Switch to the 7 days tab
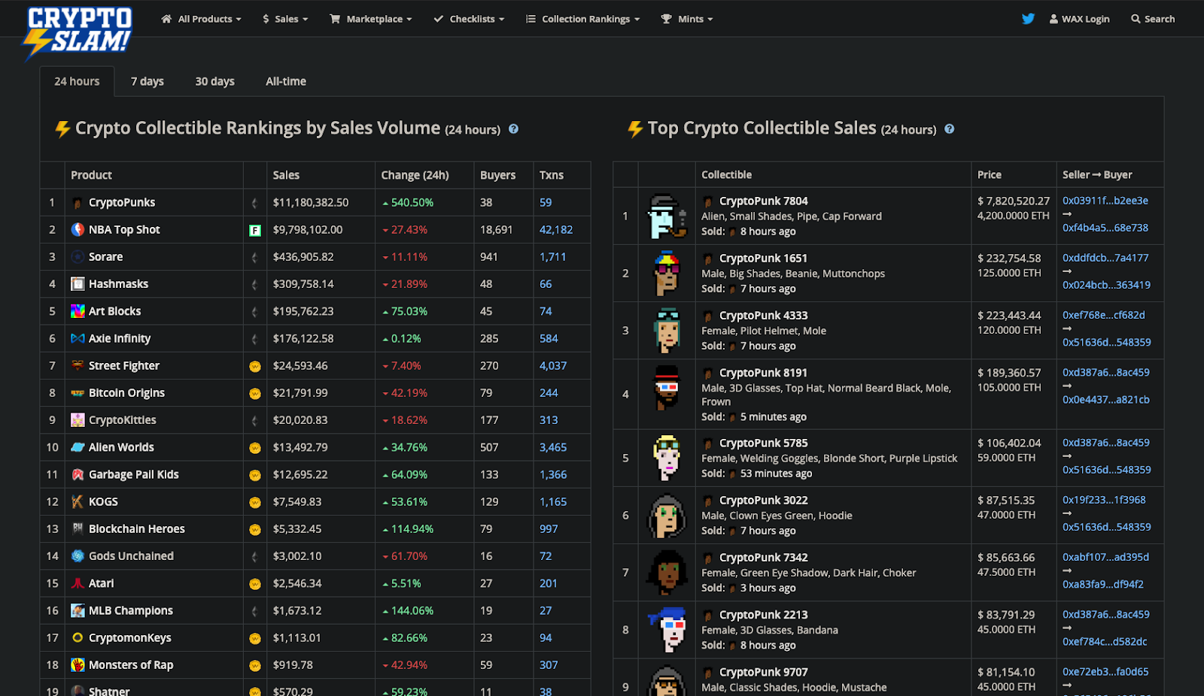1204x696 pixels. (x=147, y=81)
